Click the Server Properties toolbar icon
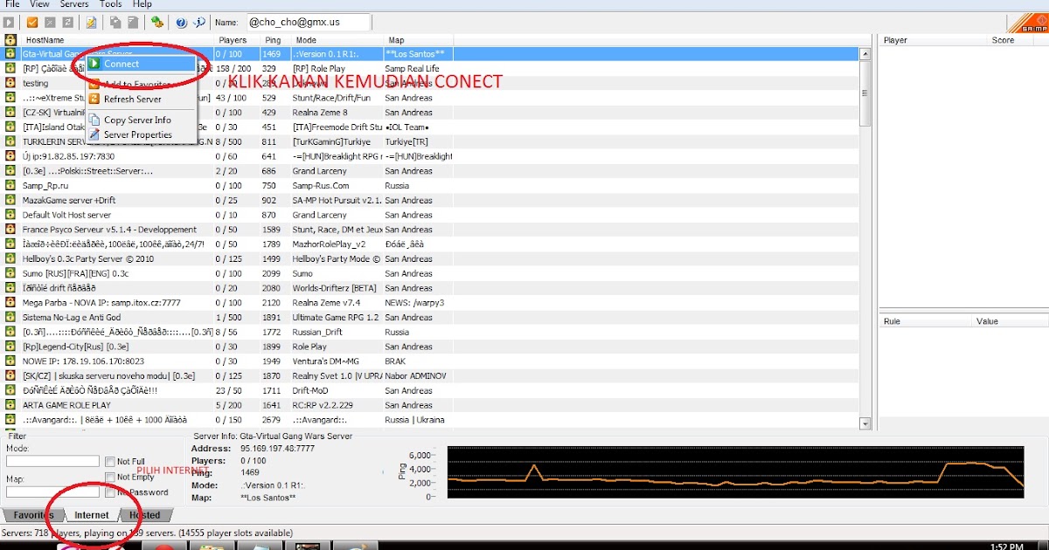Viewport: 1049px width, 550px height. [x=132, y=22]
